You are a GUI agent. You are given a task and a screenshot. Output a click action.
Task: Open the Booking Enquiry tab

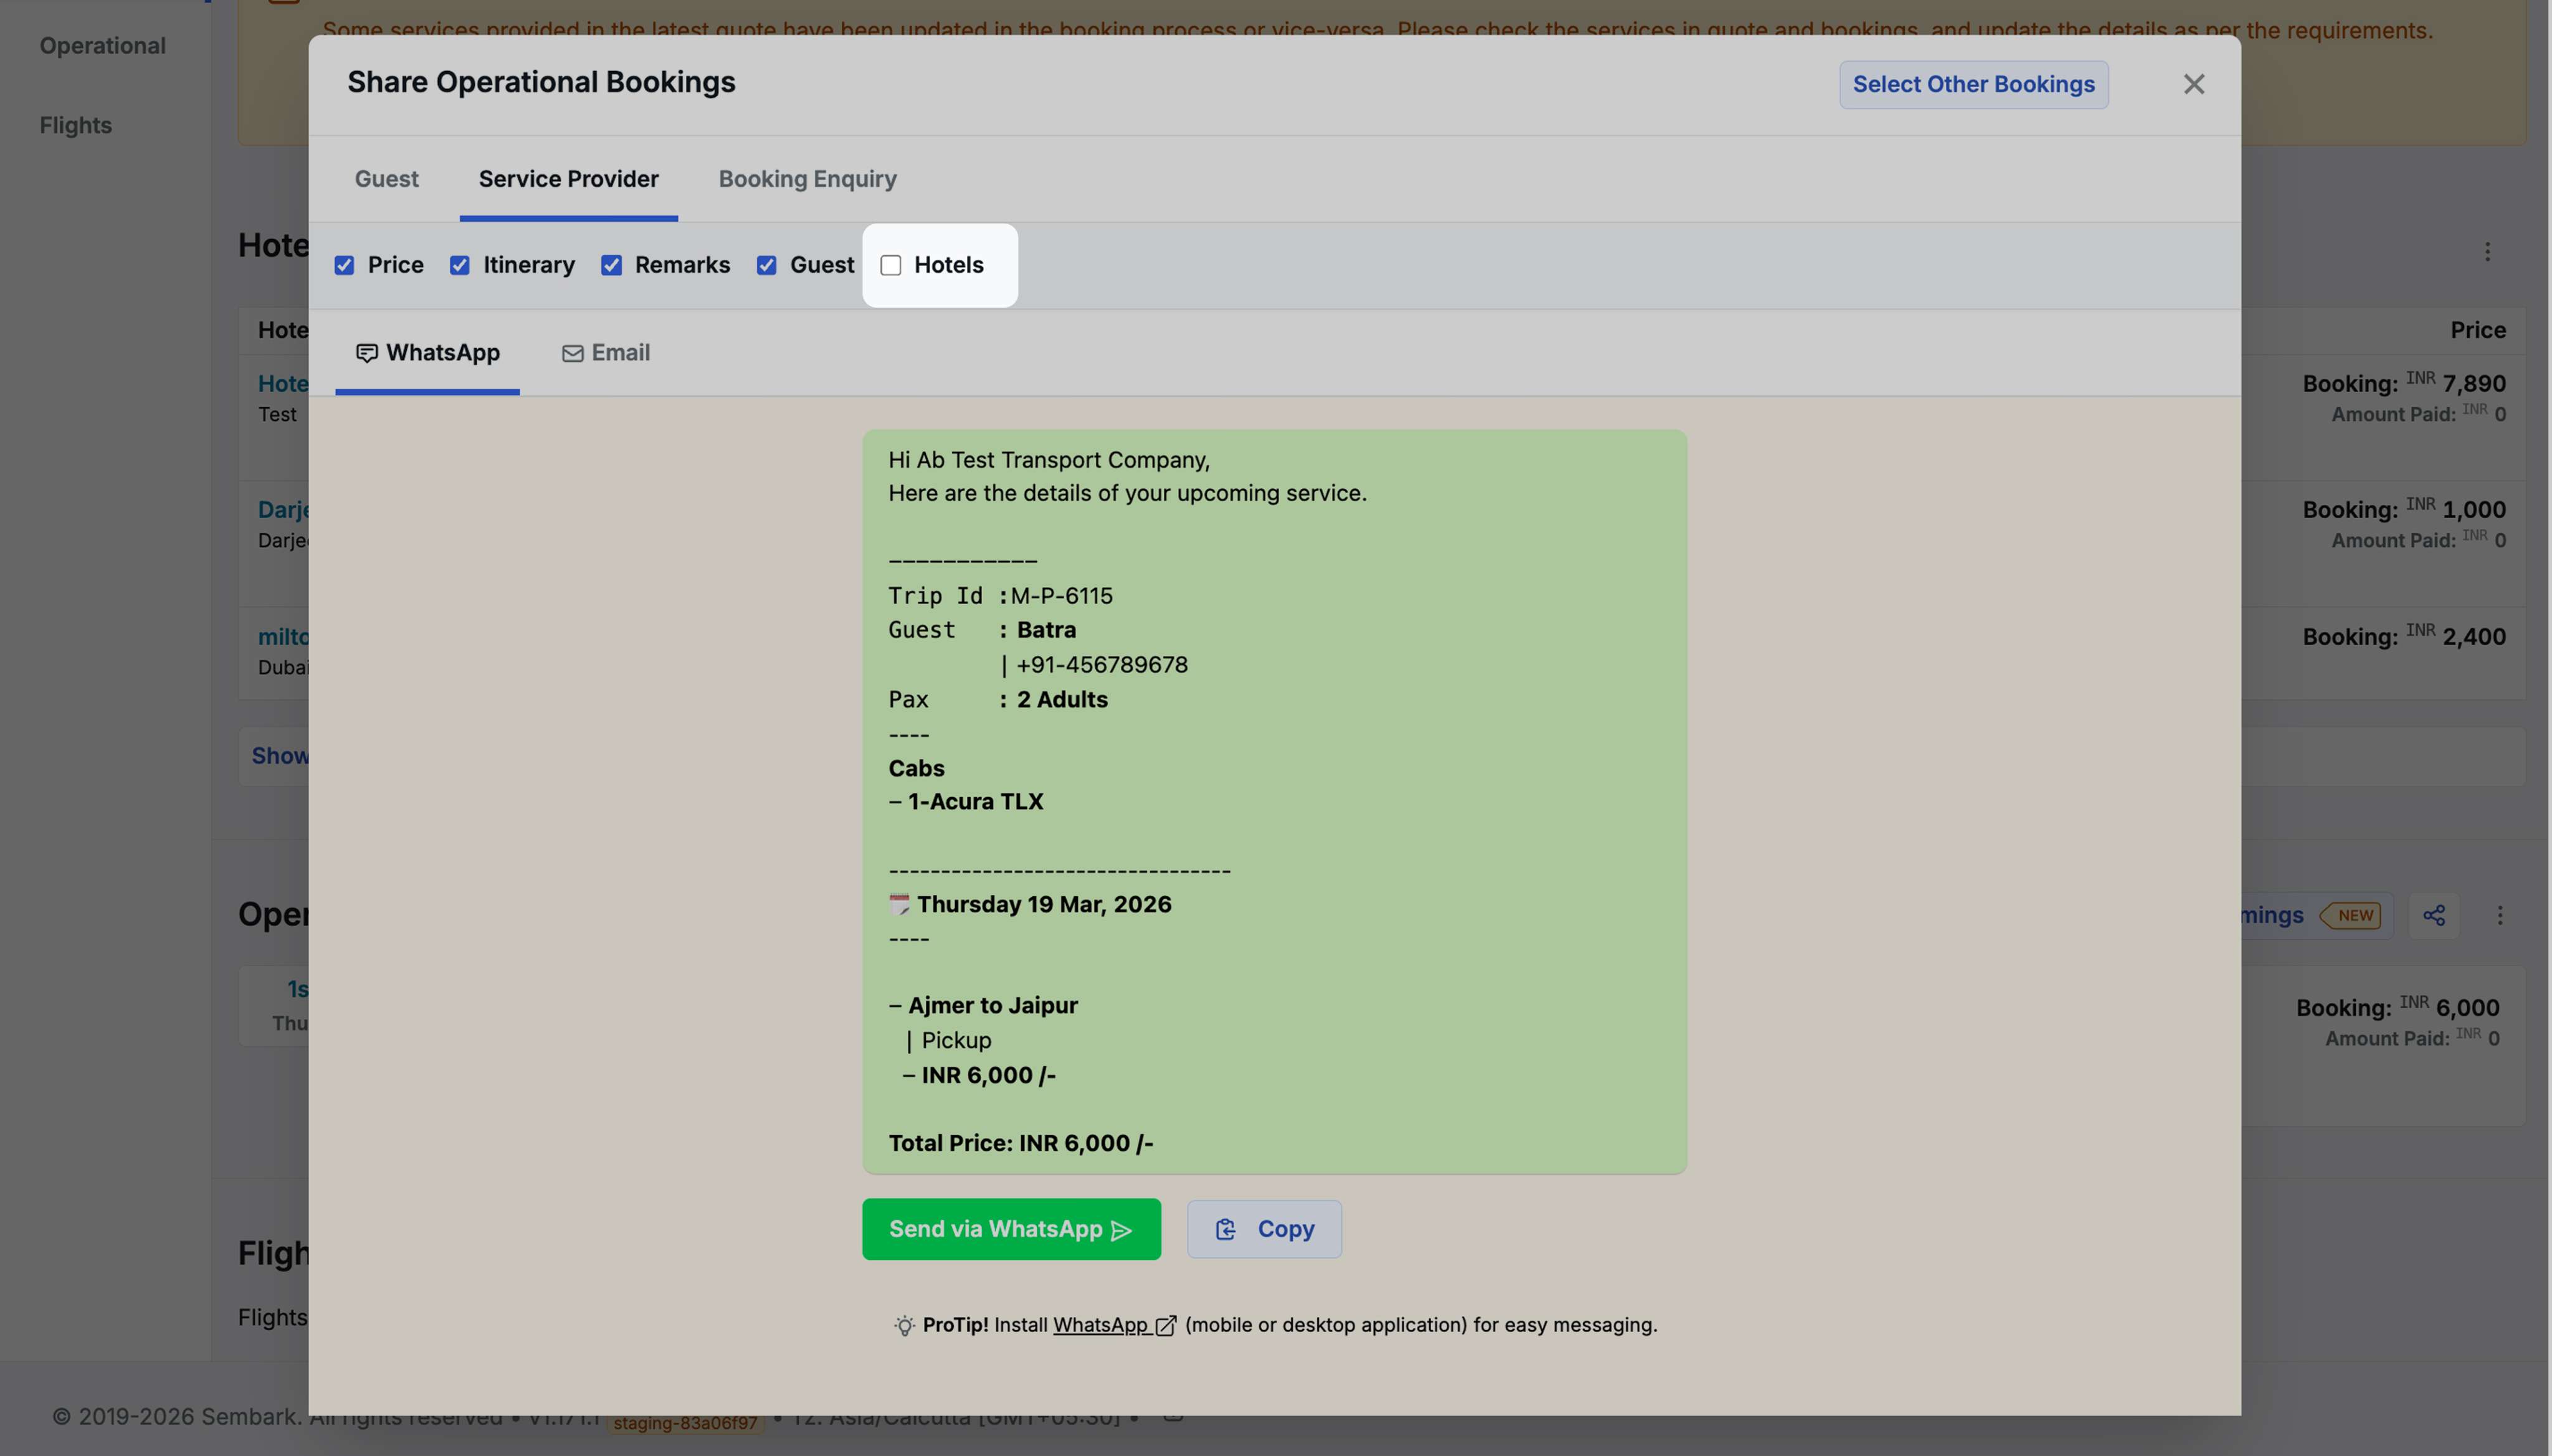point(807,179)
